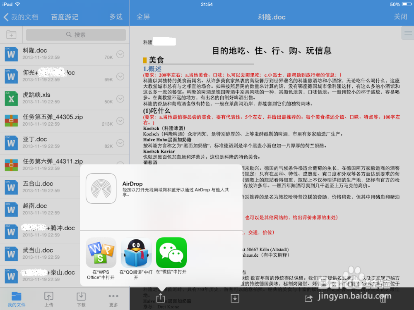The width and height of the screenshot is (414, 310).
Task: Expand options for 亚丁.doc
Action: pos(120,143)
